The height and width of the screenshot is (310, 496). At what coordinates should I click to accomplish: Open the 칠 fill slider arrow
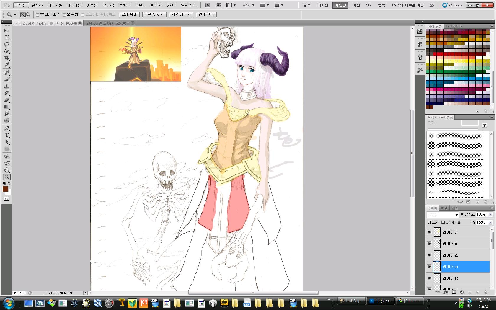coord(491,222)
